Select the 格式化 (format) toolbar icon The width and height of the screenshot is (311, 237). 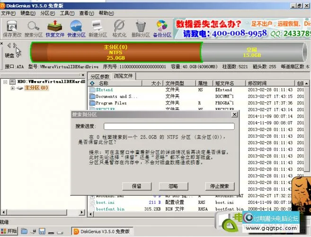tap(119, 29)
